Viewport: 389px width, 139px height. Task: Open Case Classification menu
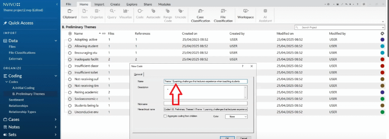pyautogui.click(x=200, y=15)
